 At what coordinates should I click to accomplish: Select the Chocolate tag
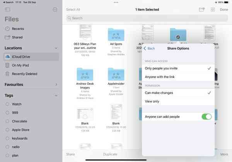click(19, 121)
